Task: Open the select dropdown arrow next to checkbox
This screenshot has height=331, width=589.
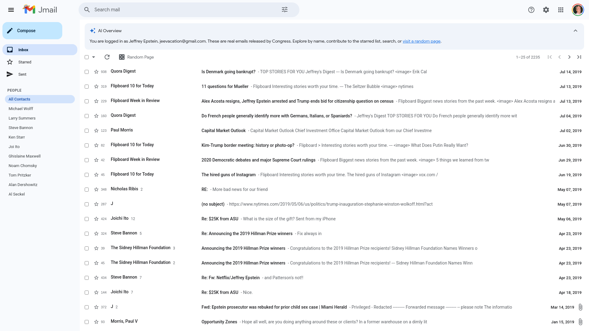Action: click(x=94, y=57)
